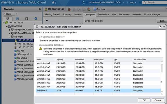
Task: Select W2k8Jumphost2 in the tree
Action: coord(25,79)
